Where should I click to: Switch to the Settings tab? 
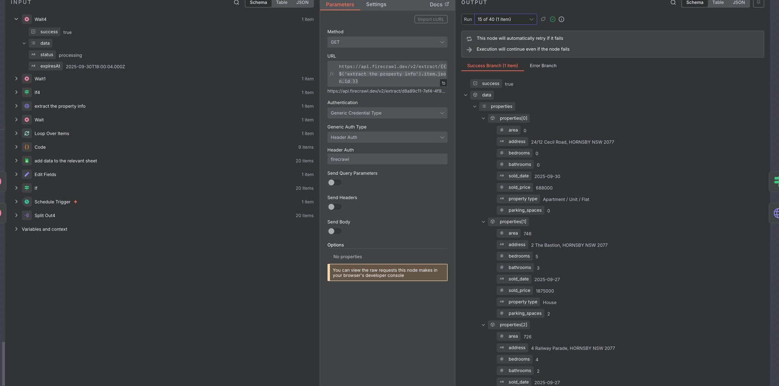click(x=376, y=4)
